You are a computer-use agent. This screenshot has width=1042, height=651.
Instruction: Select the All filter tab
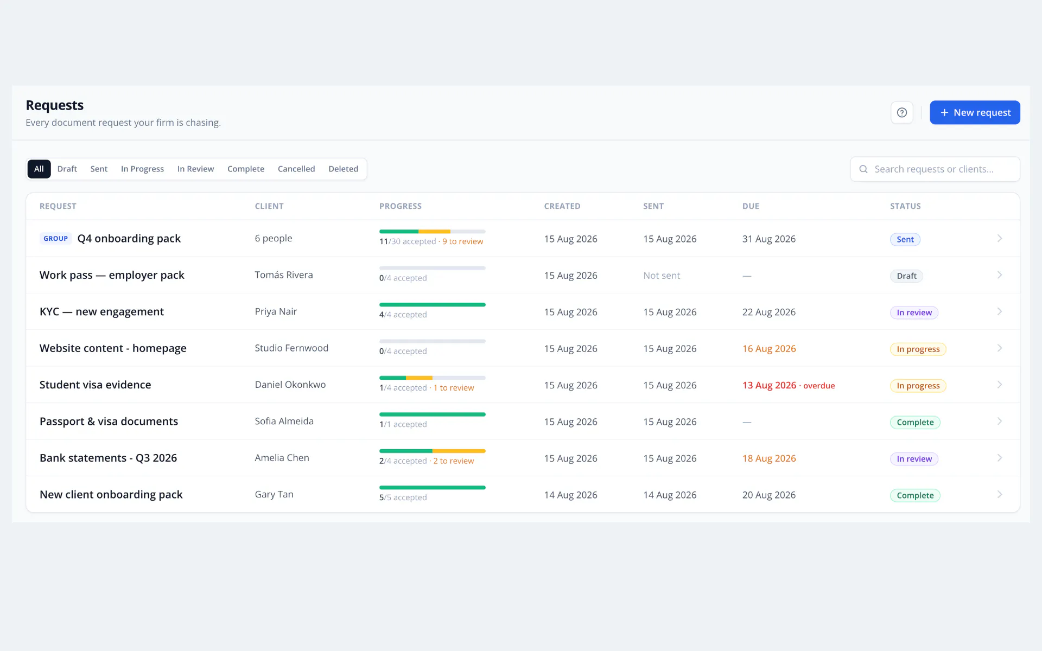tap(39, 169)
